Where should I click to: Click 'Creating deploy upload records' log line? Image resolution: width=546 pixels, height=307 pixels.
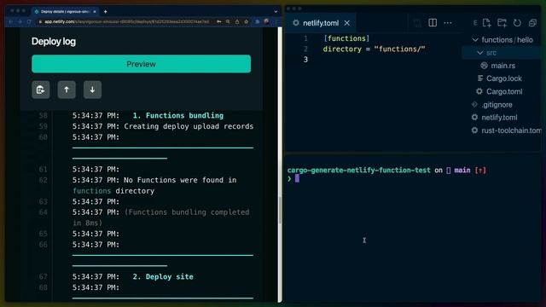189,126
